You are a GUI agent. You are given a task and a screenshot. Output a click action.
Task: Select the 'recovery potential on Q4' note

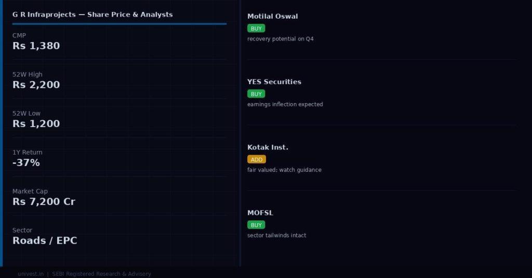click(281, 39)
